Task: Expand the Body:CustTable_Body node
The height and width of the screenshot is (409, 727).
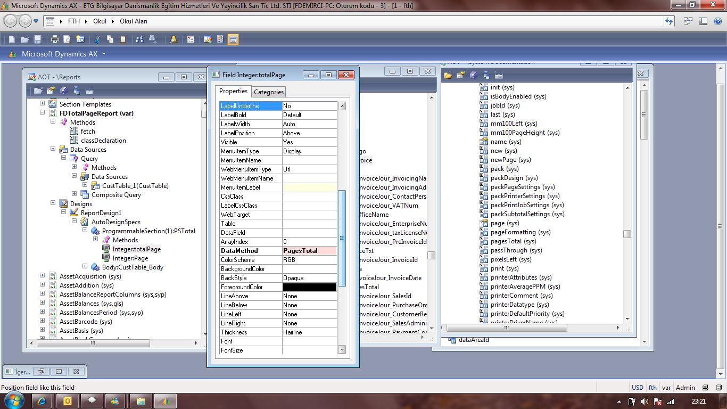Action: click(85, 267)
